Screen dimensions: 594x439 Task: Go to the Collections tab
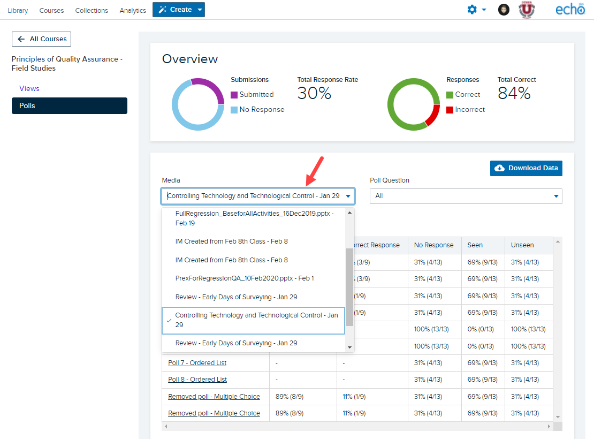[92, 10]
